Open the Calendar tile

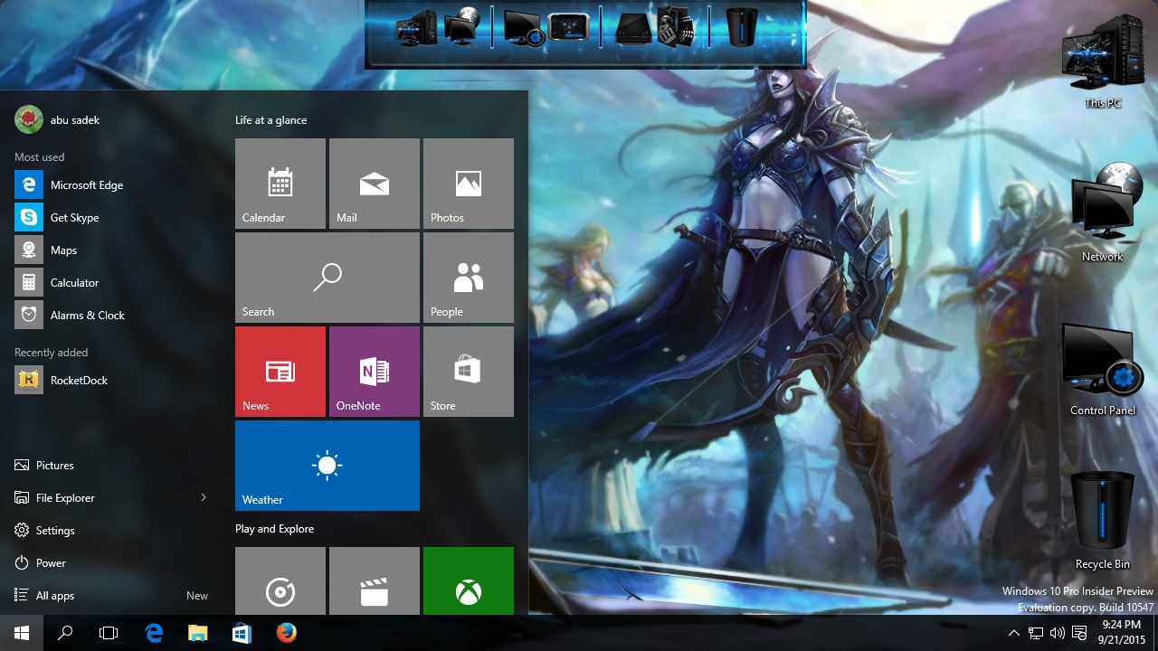click(280, 184)
